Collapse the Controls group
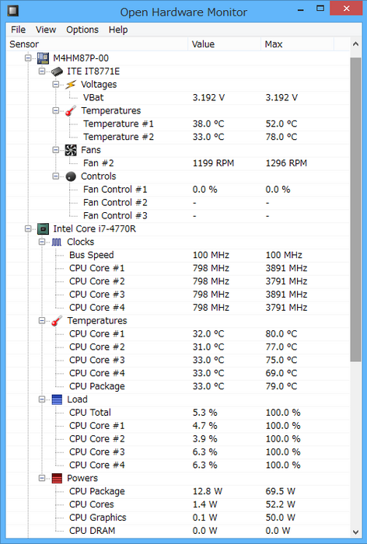The image size is (367, 544). tap(56, 176)
